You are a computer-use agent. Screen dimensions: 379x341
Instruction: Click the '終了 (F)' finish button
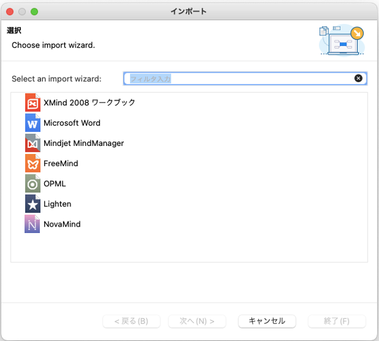337,321
